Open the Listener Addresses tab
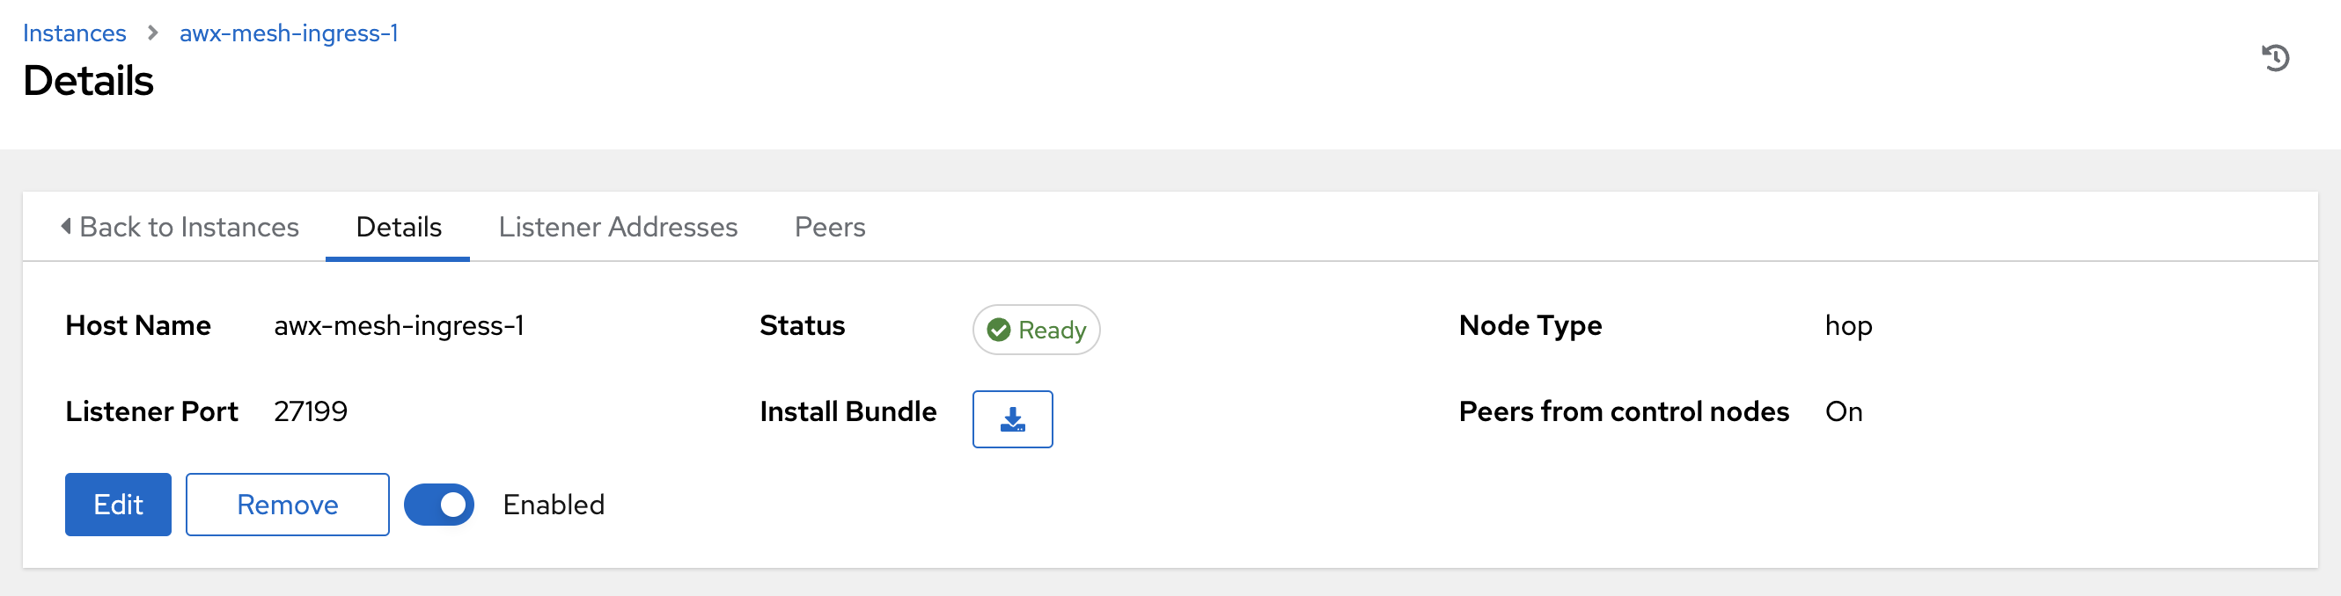The height and width of the screenshot is (596, 2341). click(617, 227)
